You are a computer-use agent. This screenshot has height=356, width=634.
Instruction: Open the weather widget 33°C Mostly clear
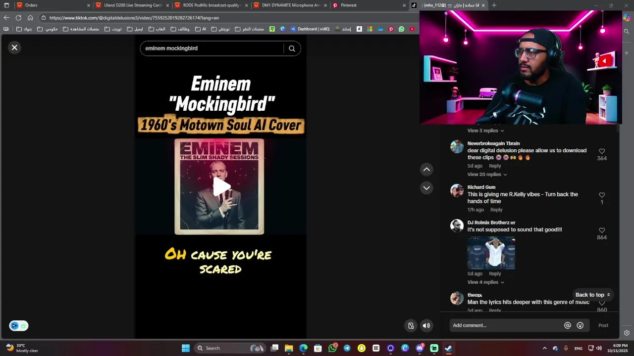click(x=22, y=348)
